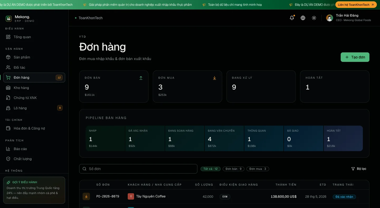
Task: Click the Kho hàng warehouse icon
Action: (x=8, y=88)
